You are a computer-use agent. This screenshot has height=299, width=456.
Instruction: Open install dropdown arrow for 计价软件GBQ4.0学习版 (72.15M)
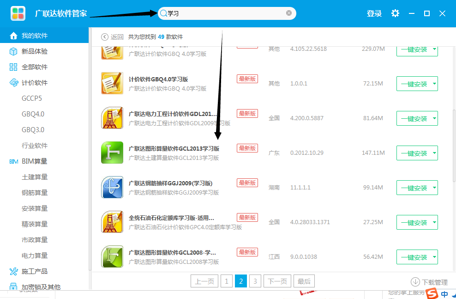434,84
